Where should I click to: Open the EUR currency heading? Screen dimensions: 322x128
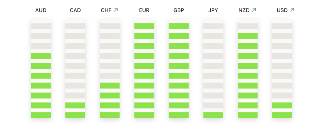click(144, 10)
